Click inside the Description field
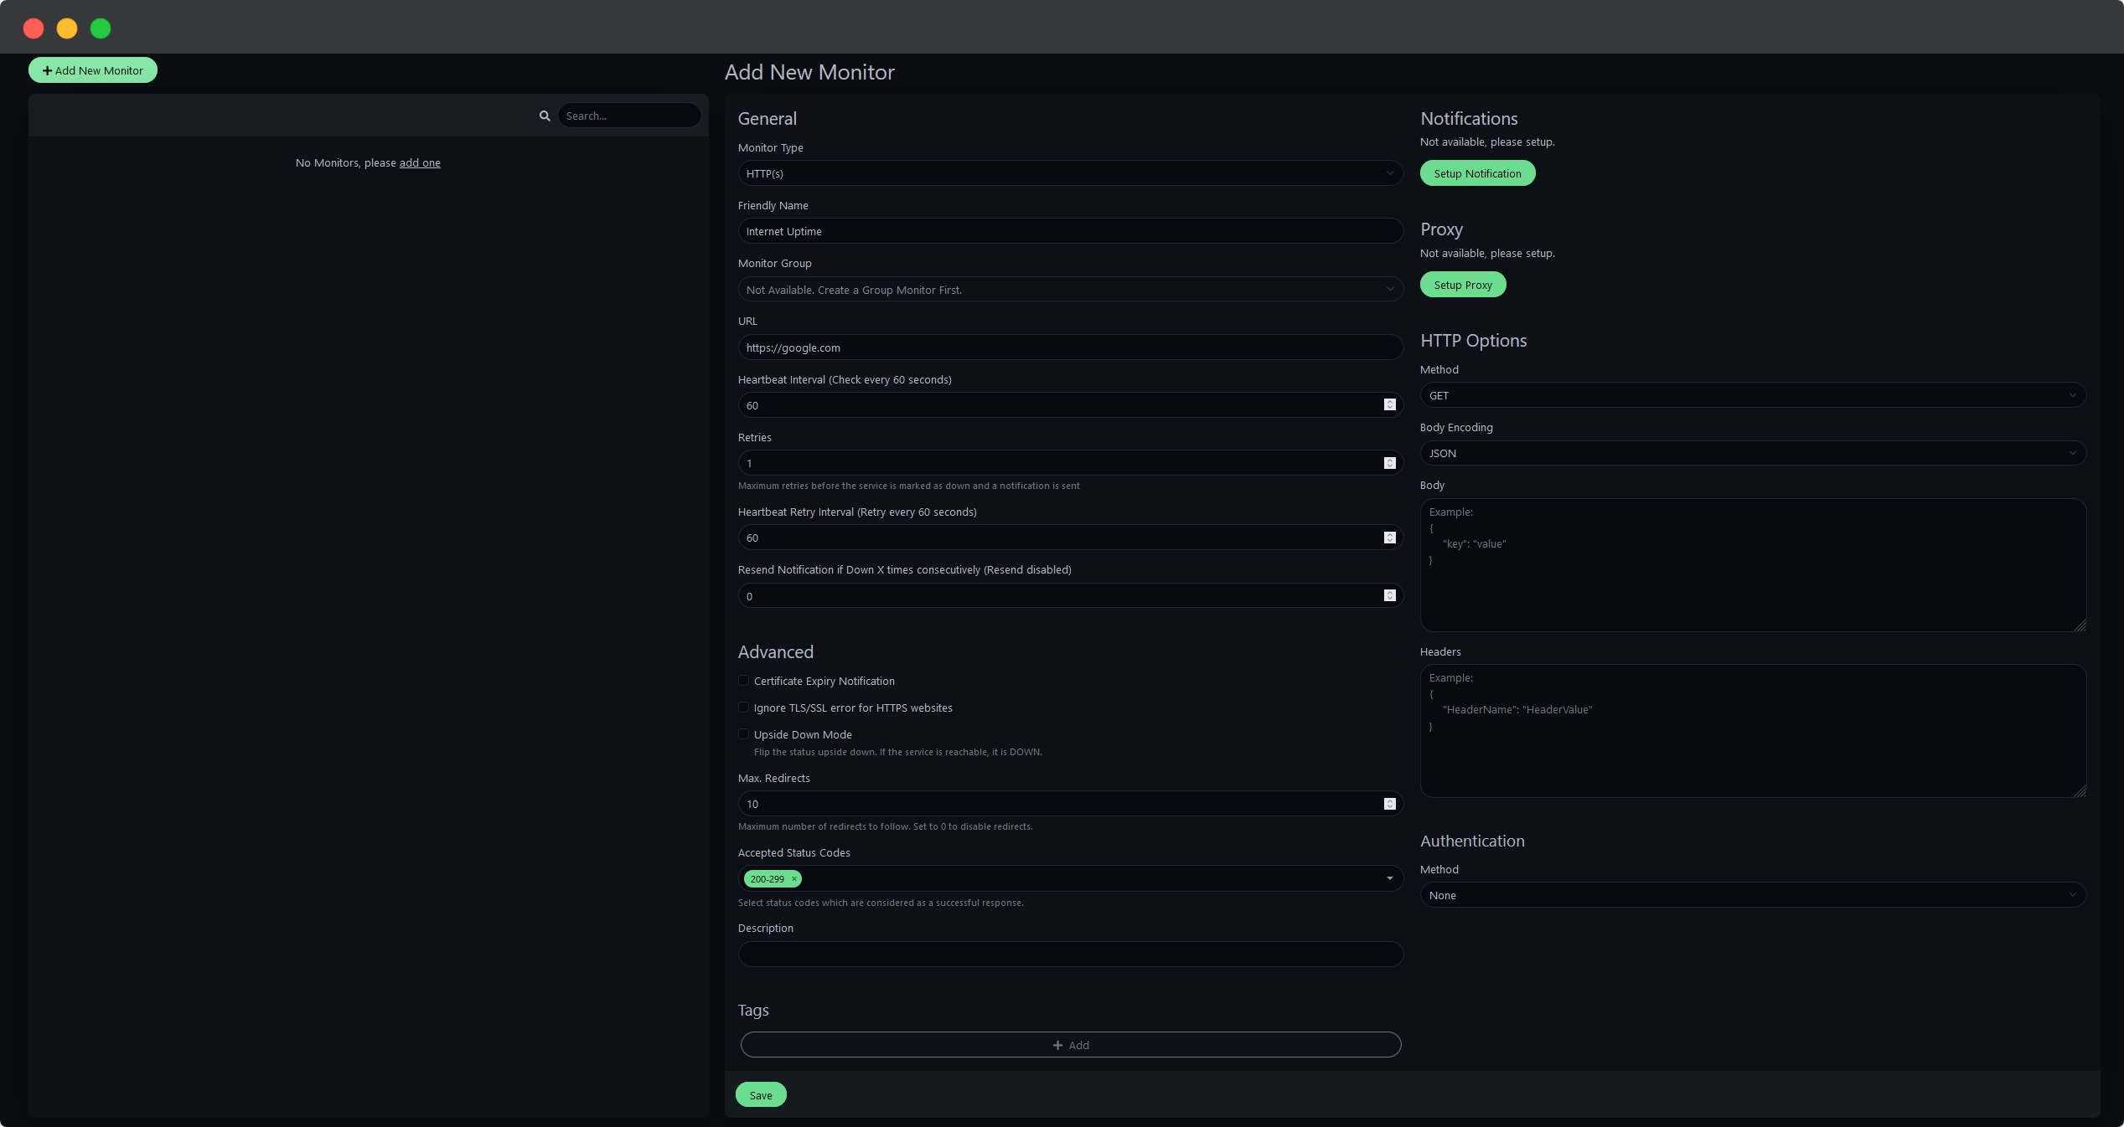Viewport: 2124px width, 1127px height. point(1070,955)
